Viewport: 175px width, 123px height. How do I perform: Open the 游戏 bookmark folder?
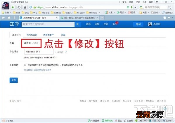pyautogui.click(x=25, y=13)
